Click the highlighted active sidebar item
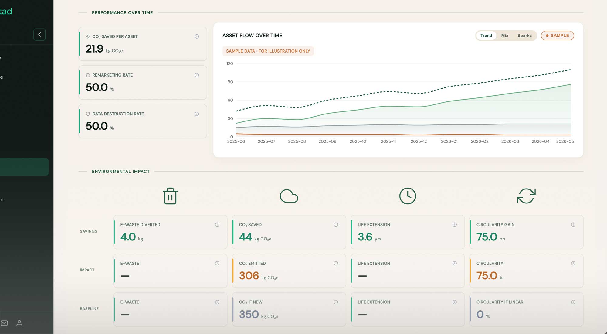 click(24, 167)
